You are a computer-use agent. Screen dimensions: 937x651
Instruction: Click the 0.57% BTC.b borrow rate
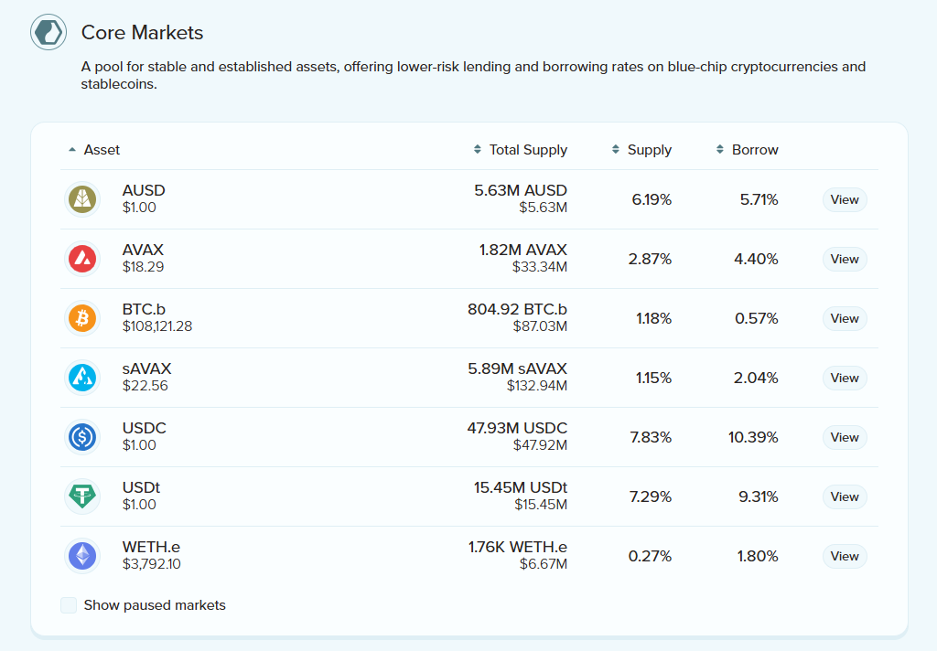757,318
